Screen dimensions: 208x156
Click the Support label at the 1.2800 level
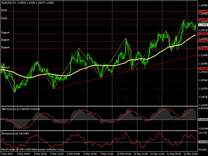(5, 40)
